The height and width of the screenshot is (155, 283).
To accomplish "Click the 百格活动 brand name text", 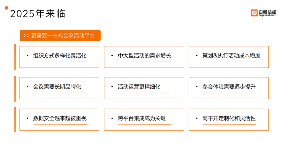I will coord(267,12).
